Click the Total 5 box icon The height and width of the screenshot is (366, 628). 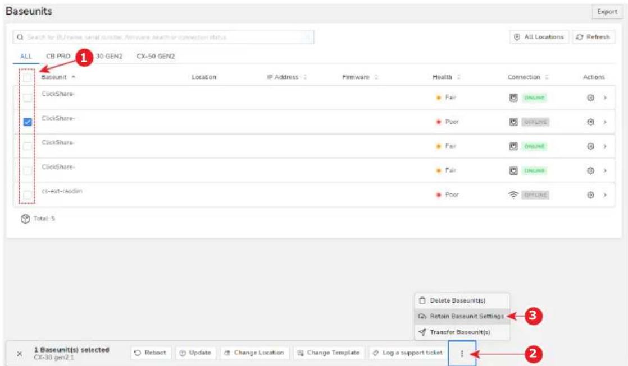coord(25,219)
